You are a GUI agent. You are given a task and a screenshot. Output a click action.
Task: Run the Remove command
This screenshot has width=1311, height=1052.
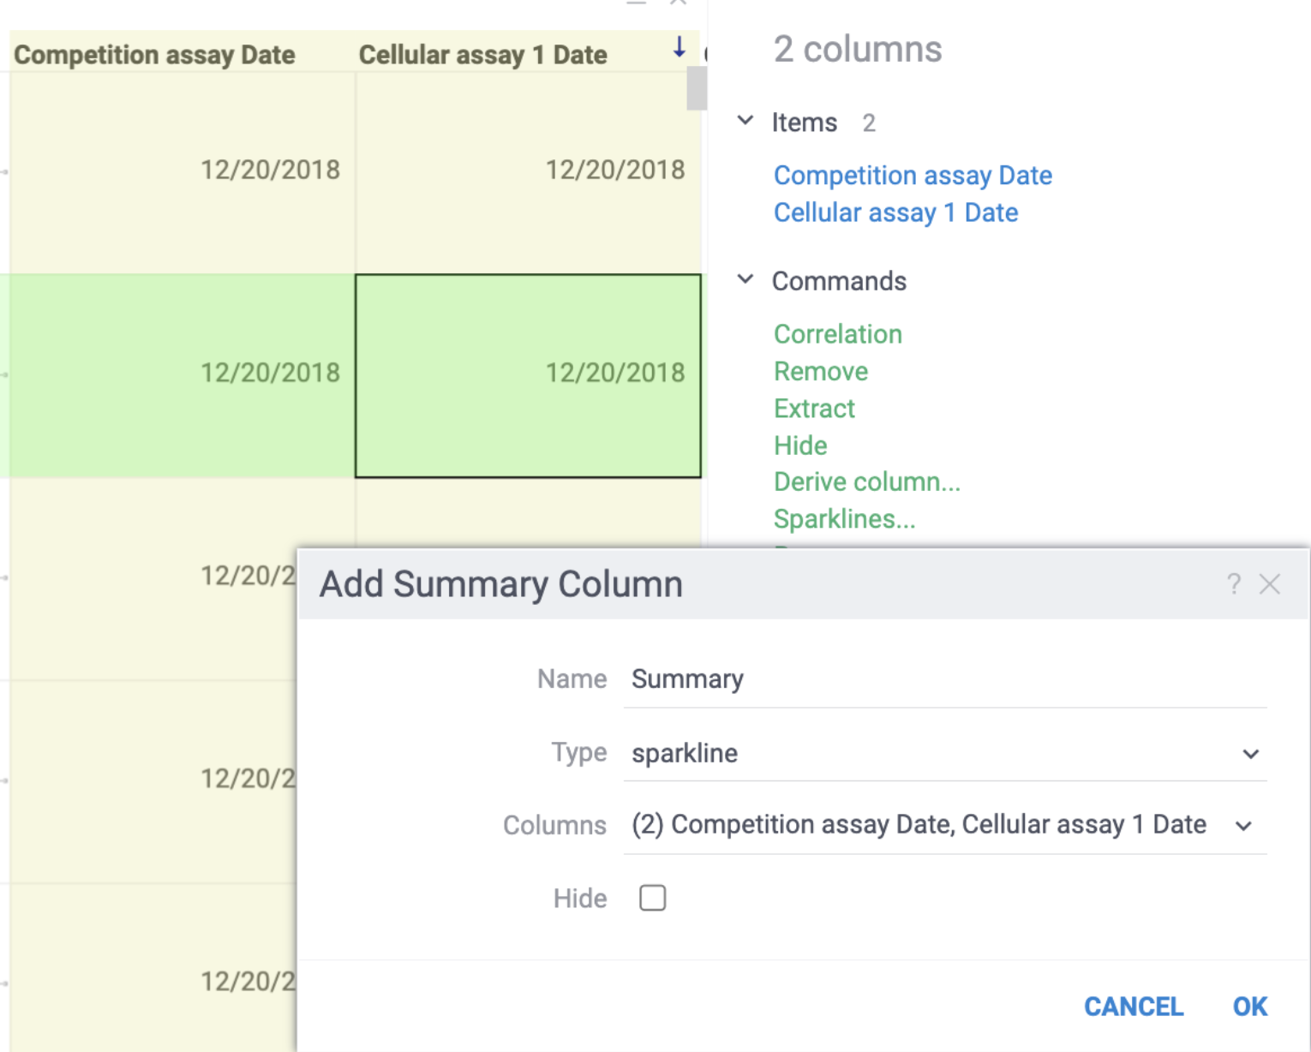pos(820,371)
